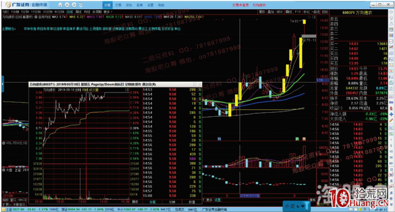The image size is (395, 212).
Task: Click the 复权 toolbar button
Action: click(262, 12)
